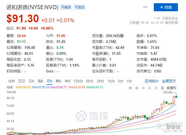Click the latest green monthly candlestick
This screenshot has width=186, height=135.
176,97
